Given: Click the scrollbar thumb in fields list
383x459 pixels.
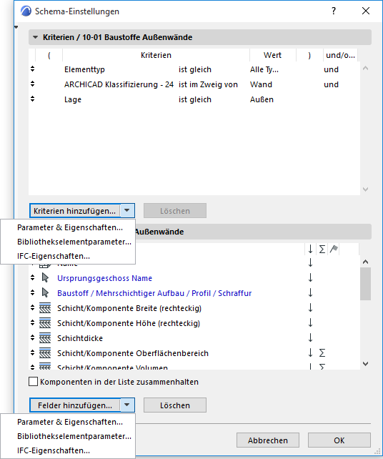Looking at the screenshot, I should (x=365, y=284).
